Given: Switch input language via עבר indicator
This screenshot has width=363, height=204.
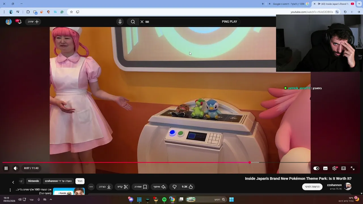Looking at the screenshot, I should 31,199.
